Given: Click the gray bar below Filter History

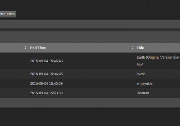Looking at the screenshot, I should pos(90,24).
